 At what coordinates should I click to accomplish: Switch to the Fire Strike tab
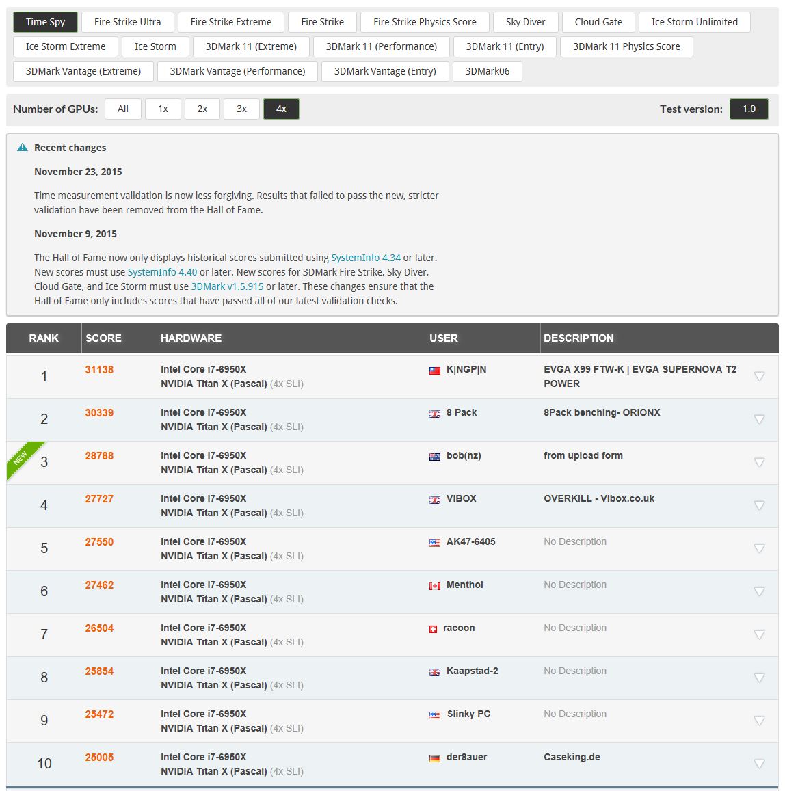pyautogui.click(x=322, y=22)
